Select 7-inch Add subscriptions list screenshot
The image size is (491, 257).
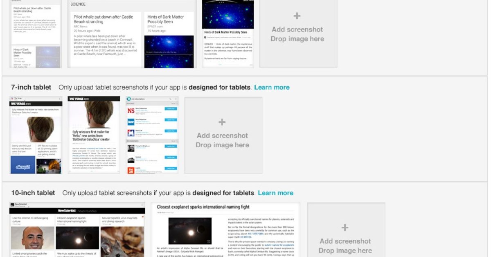[152, 135]
